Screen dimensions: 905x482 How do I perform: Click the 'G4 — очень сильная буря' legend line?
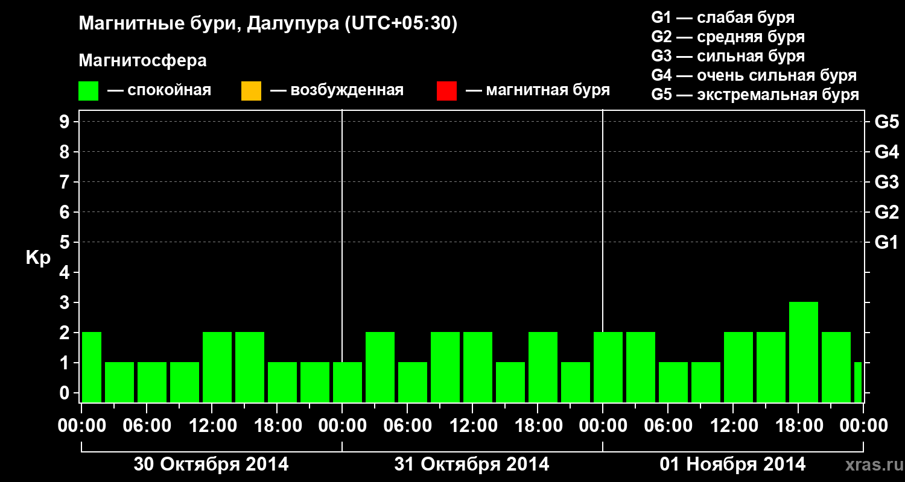point(754,75)
